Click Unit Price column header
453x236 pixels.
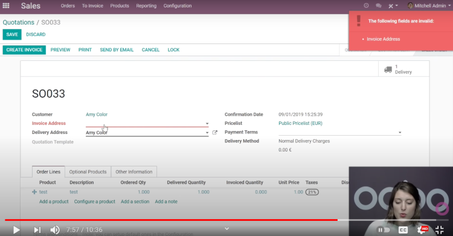click(x=289, y=182)
